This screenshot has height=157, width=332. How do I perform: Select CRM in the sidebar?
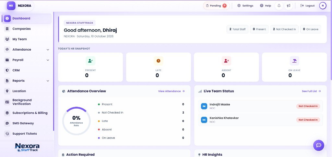[x=27, y=70]
